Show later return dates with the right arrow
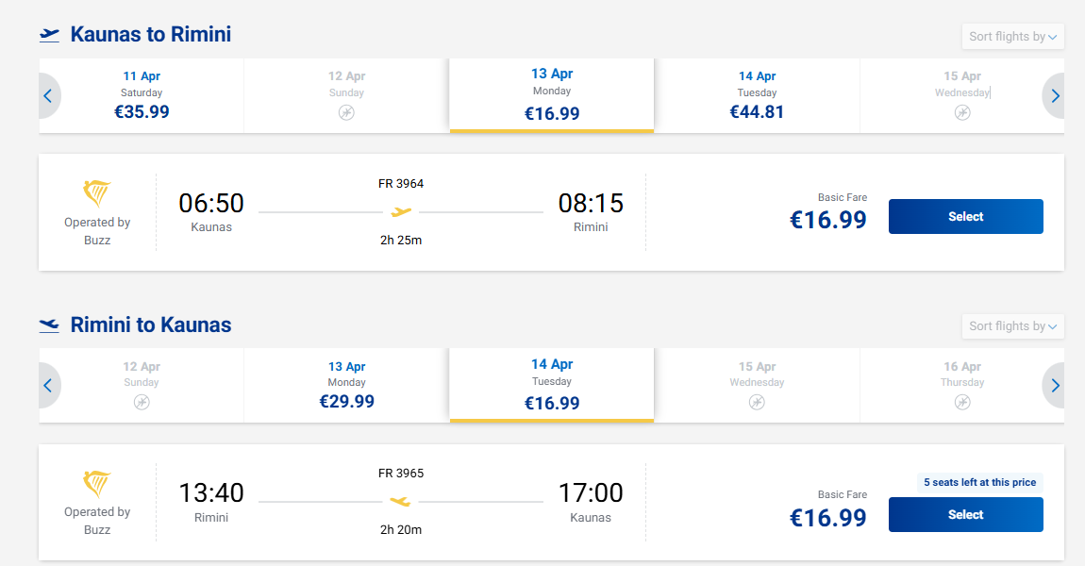This screenshot has width=1085, height=566. 1055,386
